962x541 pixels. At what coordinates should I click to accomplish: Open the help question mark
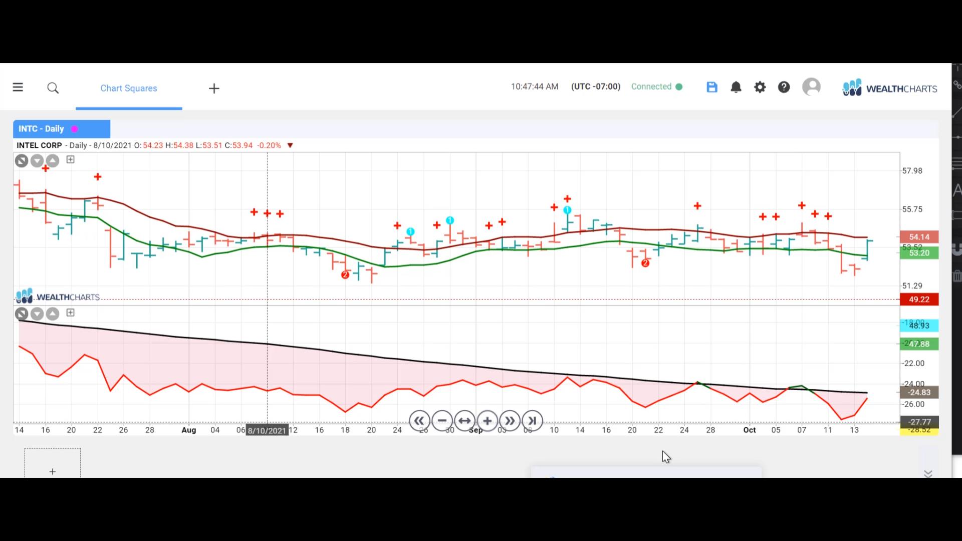pyautogui.click(x=784, y=87)
